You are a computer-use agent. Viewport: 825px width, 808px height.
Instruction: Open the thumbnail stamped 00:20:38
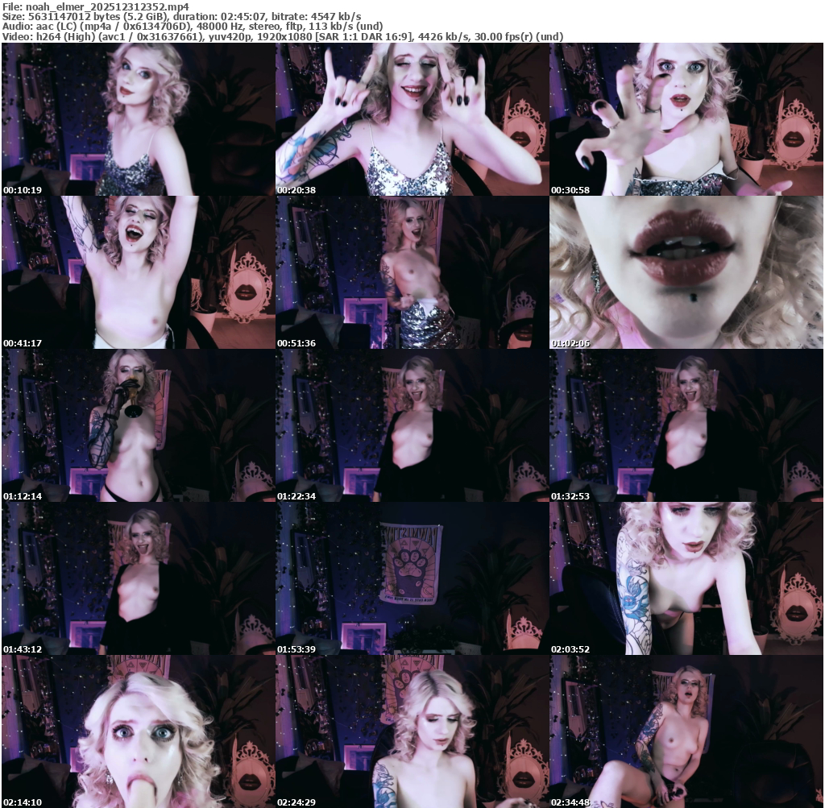[x=412, y=119]
